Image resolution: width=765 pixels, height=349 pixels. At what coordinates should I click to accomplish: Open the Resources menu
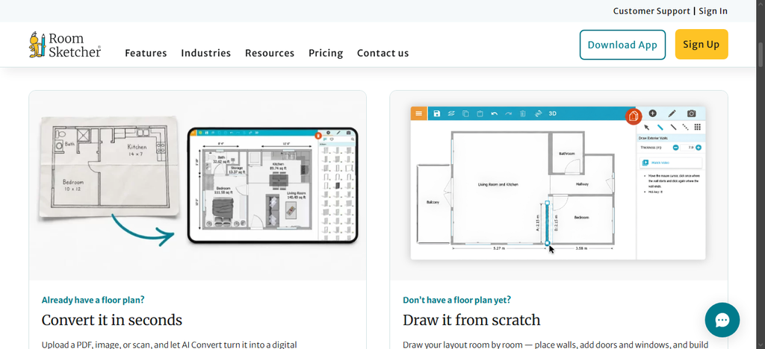click(x=270, y=53)
